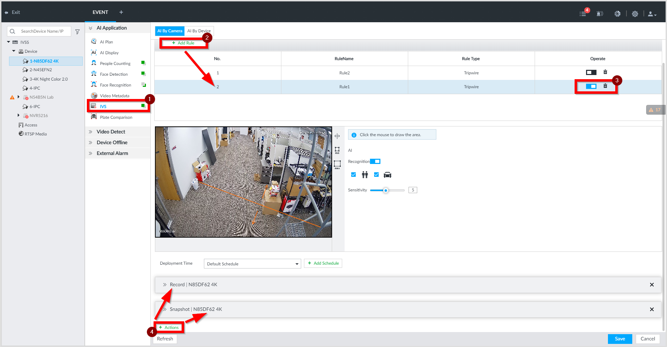Click the Actions button
Image resolution: width=667 pixels, height=347 pixels.
click(169, 328)
